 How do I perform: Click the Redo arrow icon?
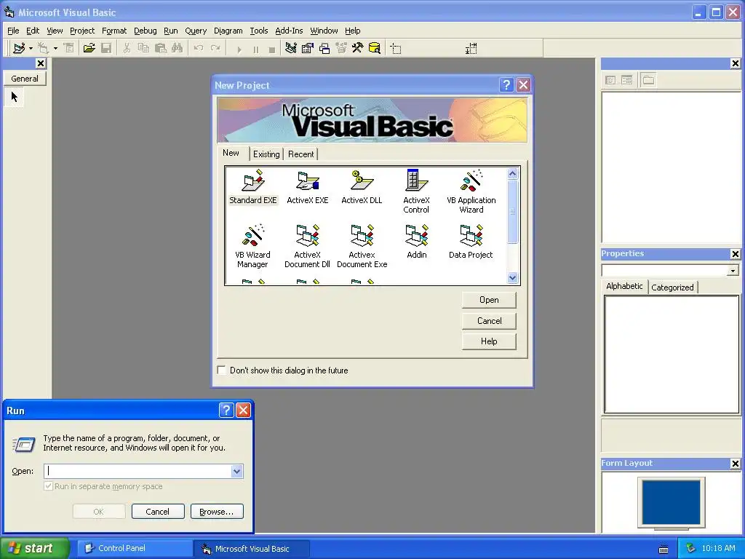coord(215,48)
